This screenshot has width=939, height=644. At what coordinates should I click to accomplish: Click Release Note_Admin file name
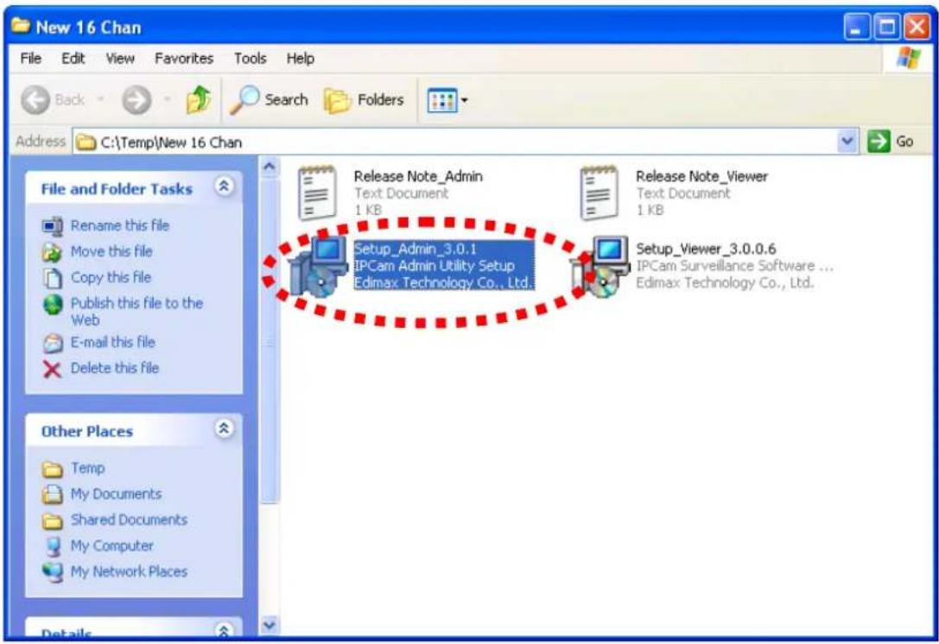418,177
